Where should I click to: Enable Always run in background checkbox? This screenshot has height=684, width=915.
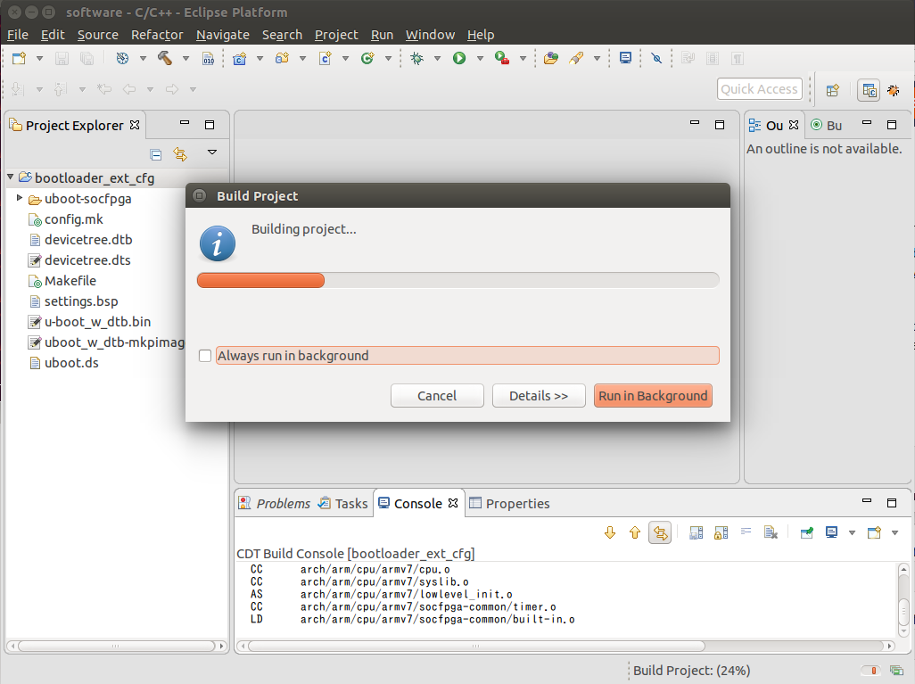pyautogui.click(x=205, y=356)
